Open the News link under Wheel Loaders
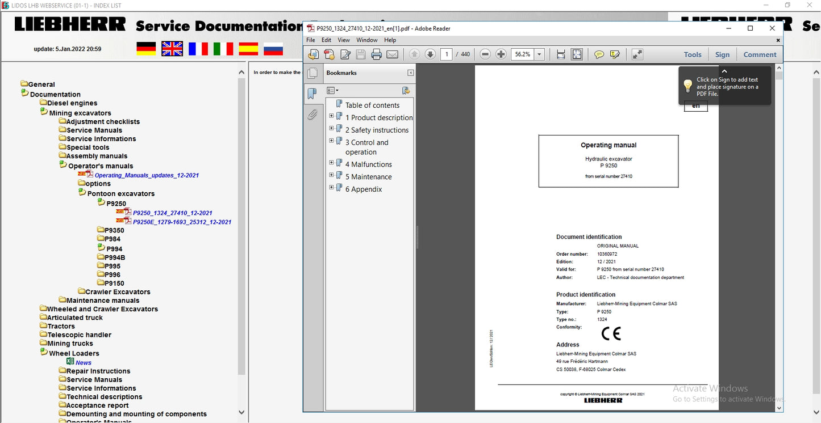The height and width of the screenshot is (423, 821). [x=84, y=363]
